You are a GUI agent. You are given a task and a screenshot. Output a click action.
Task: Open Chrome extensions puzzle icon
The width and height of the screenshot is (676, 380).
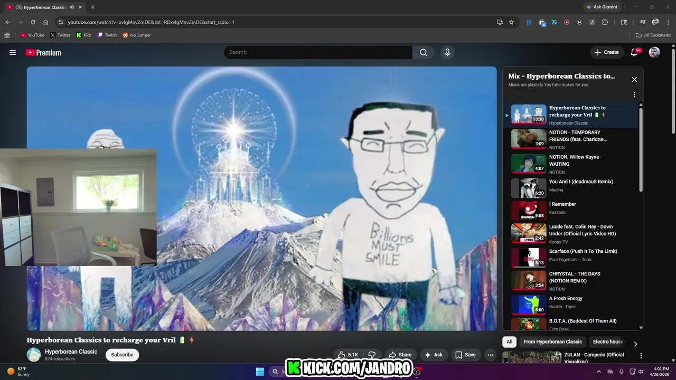(605, 22)
